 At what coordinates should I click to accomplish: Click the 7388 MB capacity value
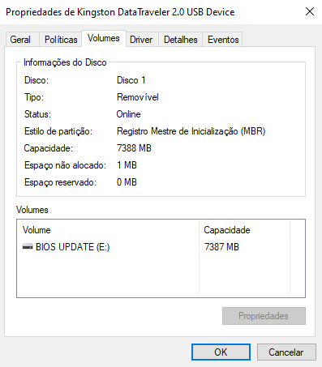(134, 148)
